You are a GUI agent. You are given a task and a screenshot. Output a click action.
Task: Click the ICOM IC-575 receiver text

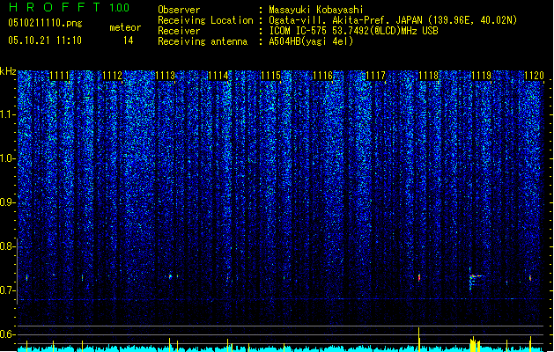(353, 31)
